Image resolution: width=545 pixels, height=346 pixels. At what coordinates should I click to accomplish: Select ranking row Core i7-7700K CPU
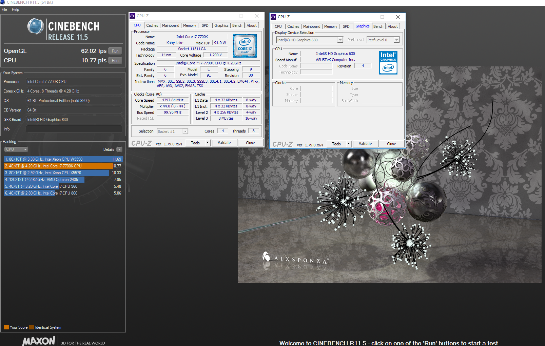pyautogui.click(x=63, y=166)
